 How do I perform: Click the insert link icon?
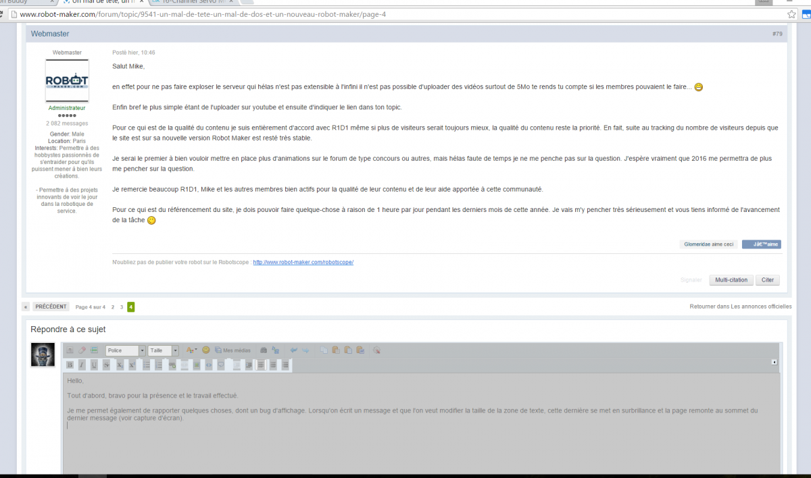172,365
